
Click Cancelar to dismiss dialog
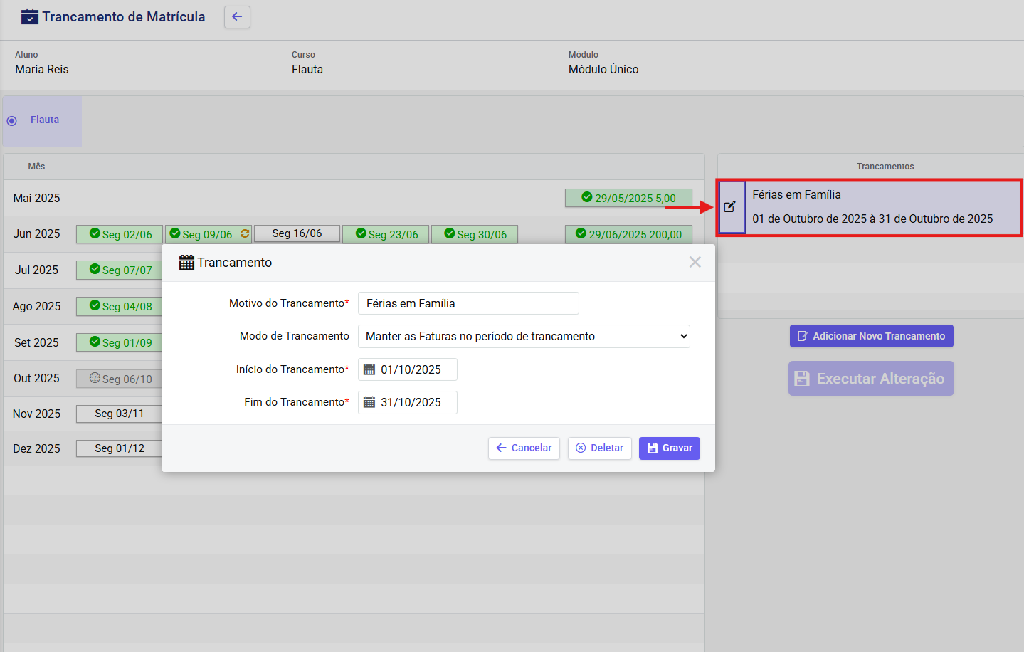pos(524,448)
